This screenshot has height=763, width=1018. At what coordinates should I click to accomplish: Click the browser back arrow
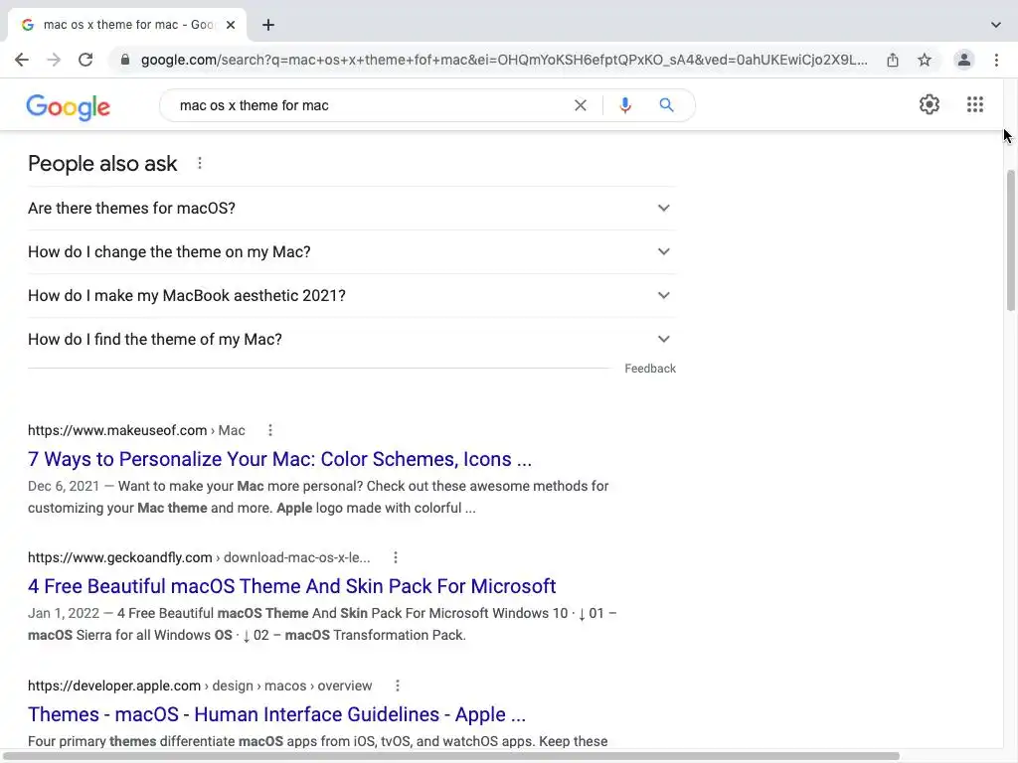22,60
